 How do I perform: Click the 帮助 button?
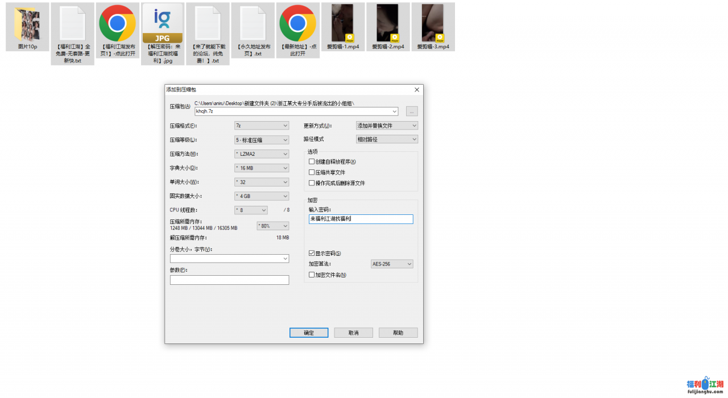tap(398, 333)
